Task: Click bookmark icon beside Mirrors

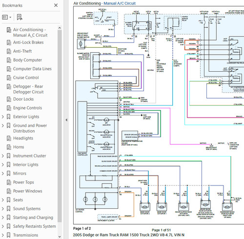Action: [x=9, y=173]
